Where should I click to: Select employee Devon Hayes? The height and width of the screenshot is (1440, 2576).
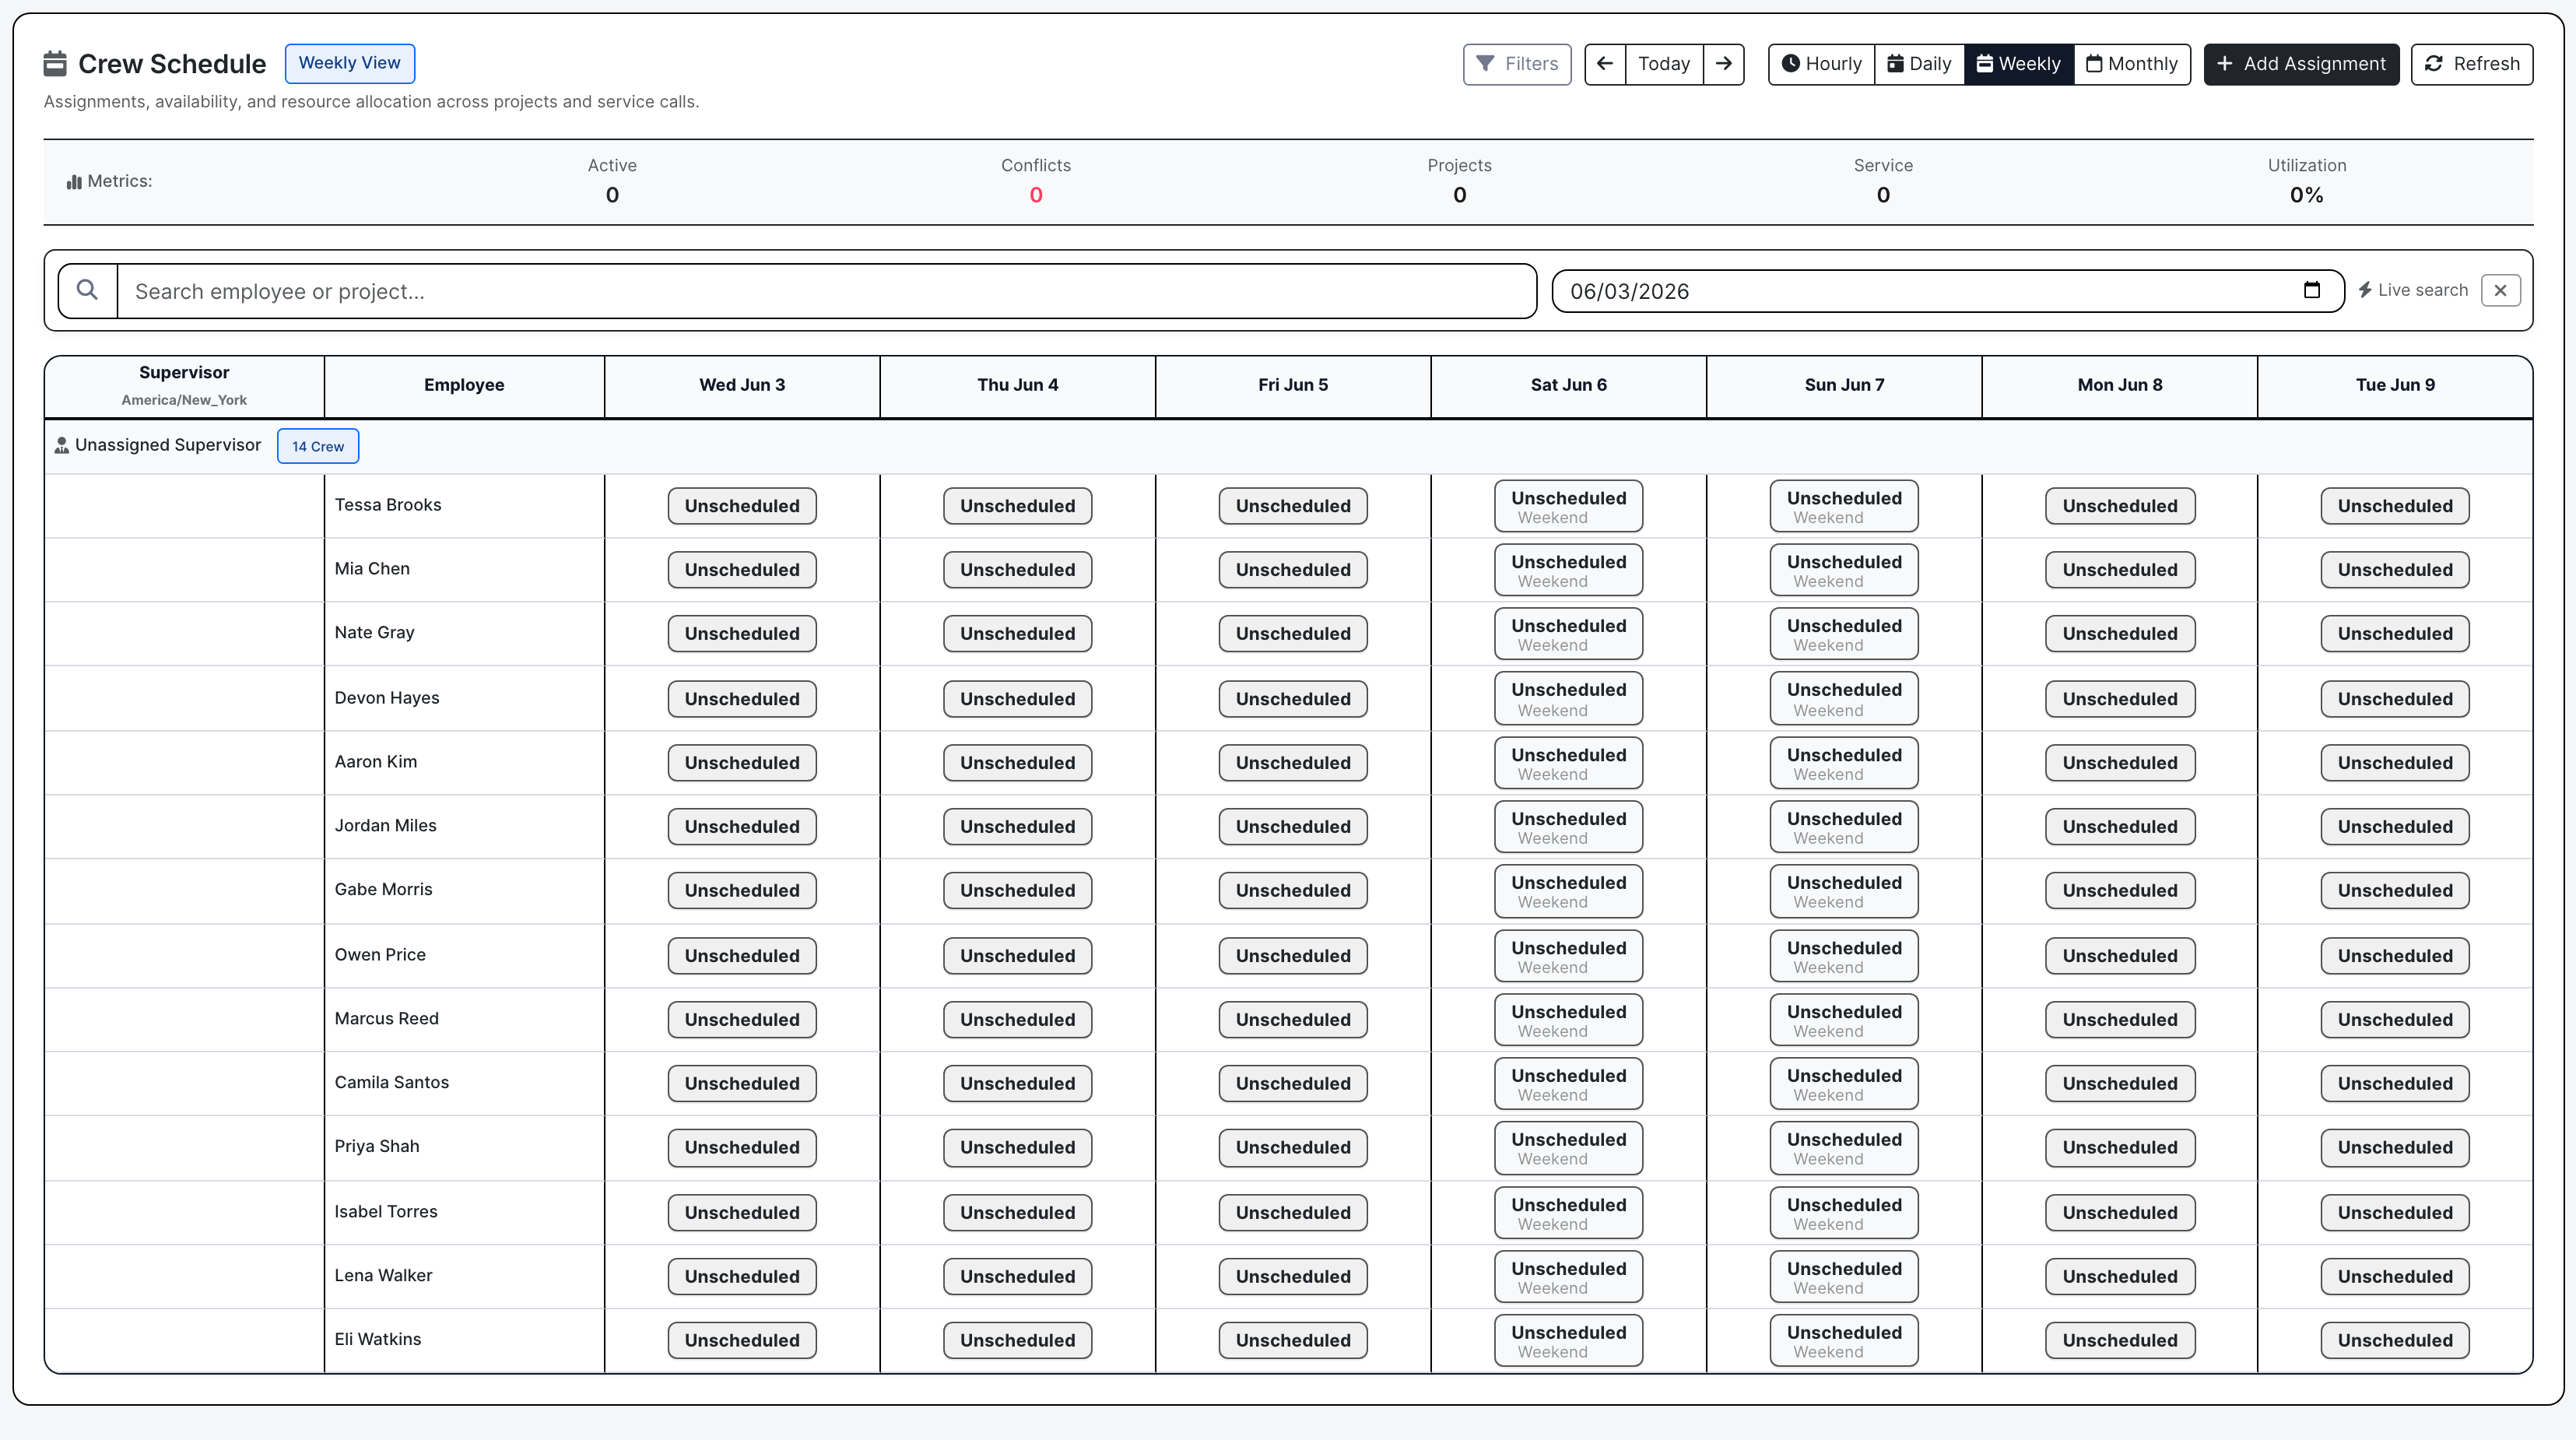click(x=387, y=698)
